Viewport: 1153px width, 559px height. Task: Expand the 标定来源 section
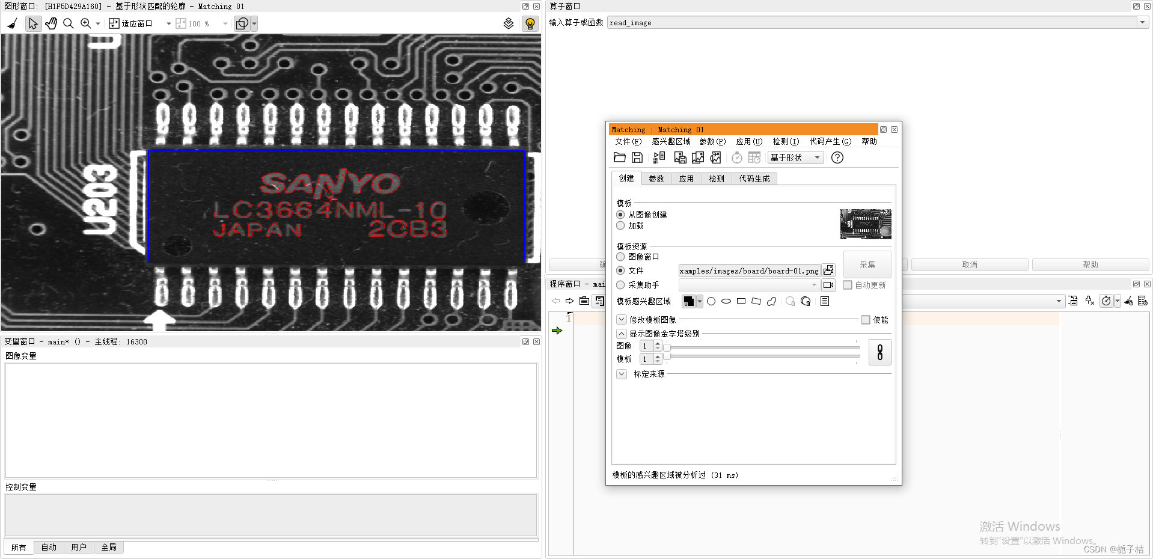622,374
